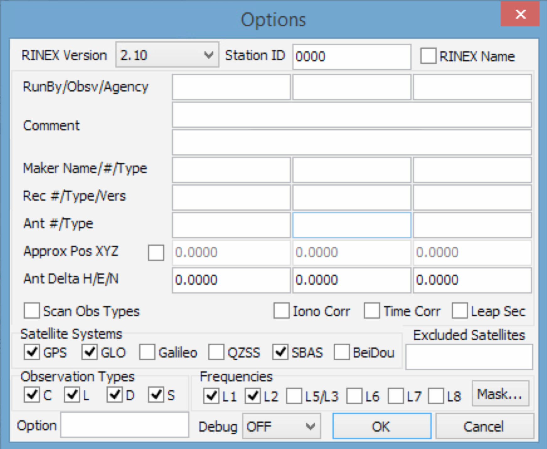Open the Mask... settings button
The width and height of the screenshot is (547, 449).
coord(501,394)
